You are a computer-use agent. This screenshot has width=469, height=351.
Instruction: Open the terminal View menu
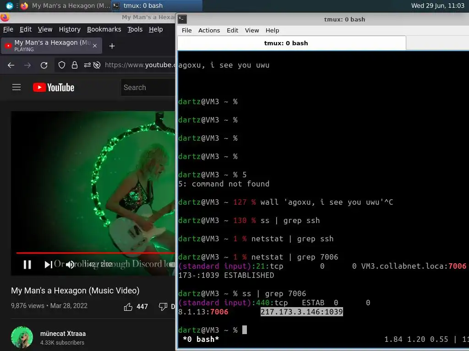click(x=252, y=31)
